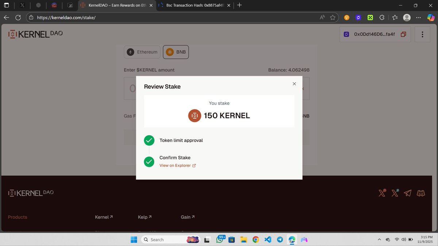Open the View on Explorer link

coord(178,165)
